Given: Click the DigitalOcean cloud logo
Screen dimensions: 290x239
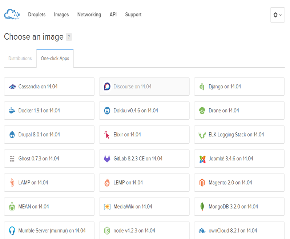Looking at the screenshot, I should (x=12, y=14).
